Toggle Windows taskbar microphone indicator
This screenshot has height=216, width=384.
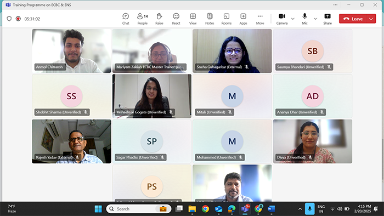(x=309, y=209)
